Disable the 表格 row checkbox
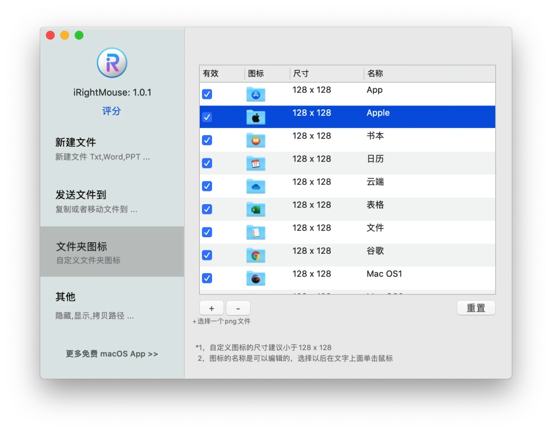 point(207,209)
